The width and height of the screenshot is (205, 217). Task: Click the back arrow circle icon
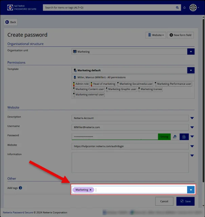pyautogui.click(x=7, y=22)
